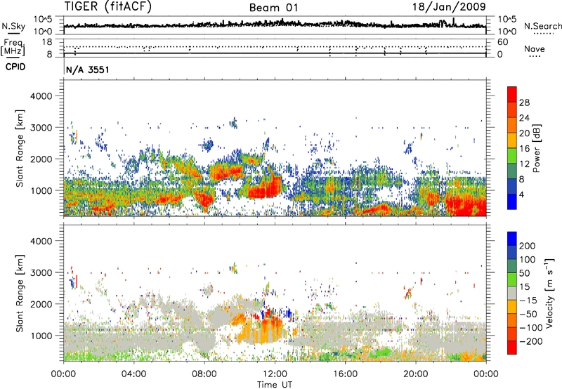
Task: Click the Power [dB] colorbar title
Action: click(536, 148)
